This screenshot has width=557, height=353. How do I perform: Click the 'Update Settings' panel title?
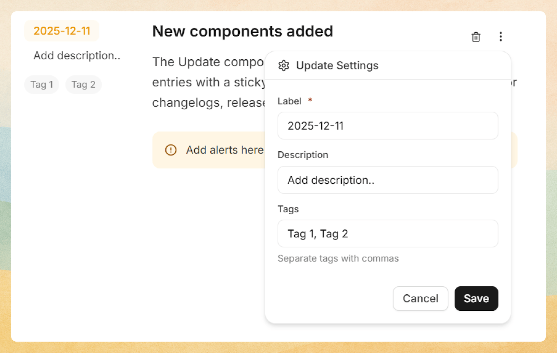point(337,65)
